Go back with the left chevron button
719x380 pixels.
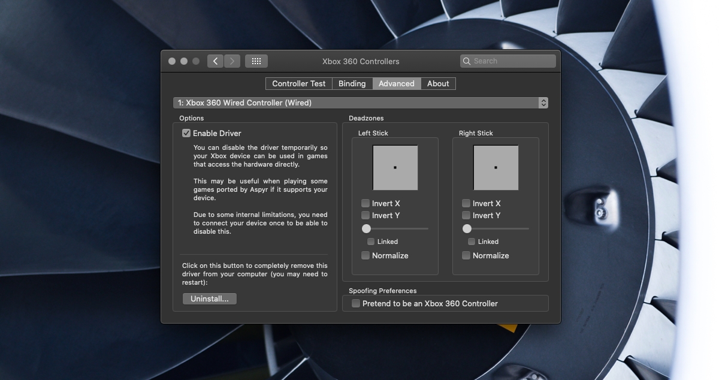pyautogui.click(x=216, y=61)
